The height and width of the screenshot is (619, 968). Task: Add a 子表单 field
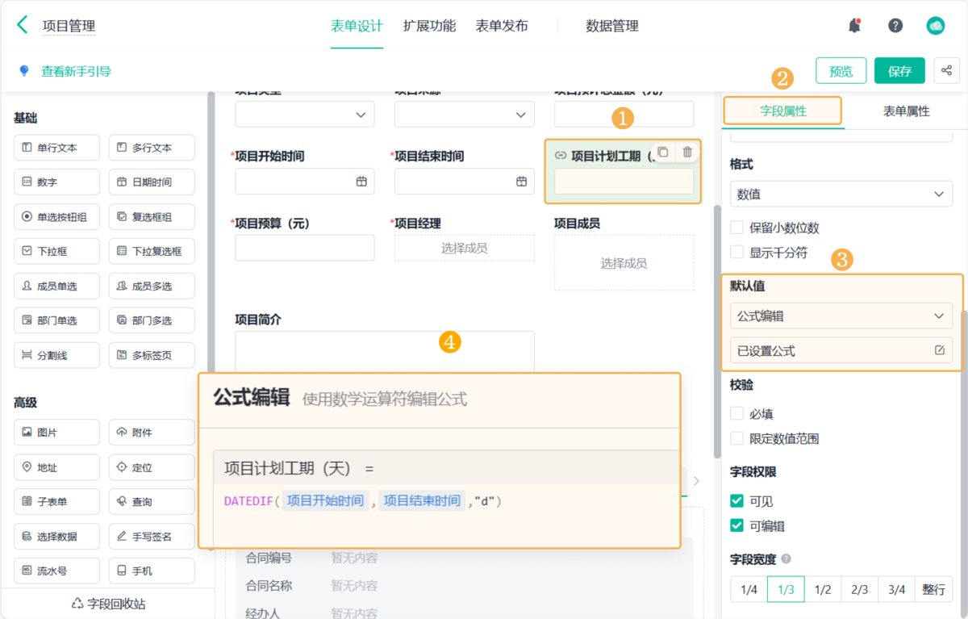point(56,502)
